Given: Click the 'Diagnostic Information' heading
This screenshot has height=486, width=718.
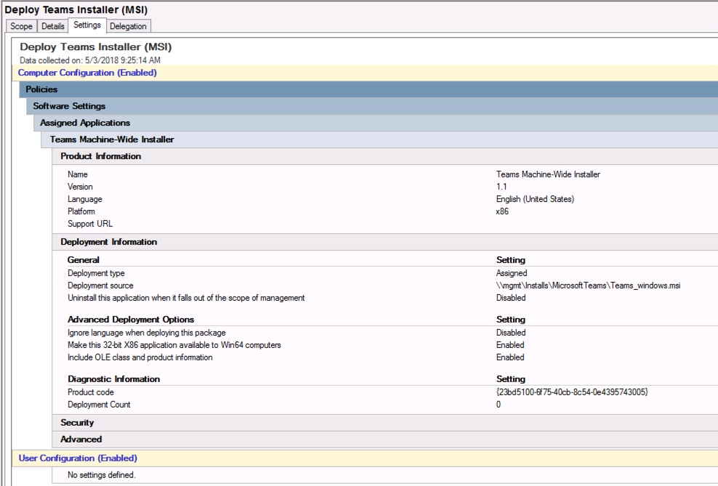Looking at the screenshot, I should [114, 379].
